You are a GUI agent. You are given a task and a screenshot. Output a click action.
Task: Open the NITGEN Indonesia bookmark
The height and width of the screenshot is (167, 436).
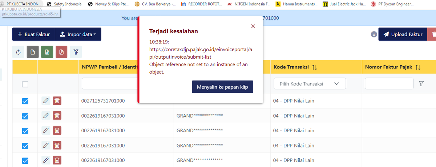click(249, 4)
